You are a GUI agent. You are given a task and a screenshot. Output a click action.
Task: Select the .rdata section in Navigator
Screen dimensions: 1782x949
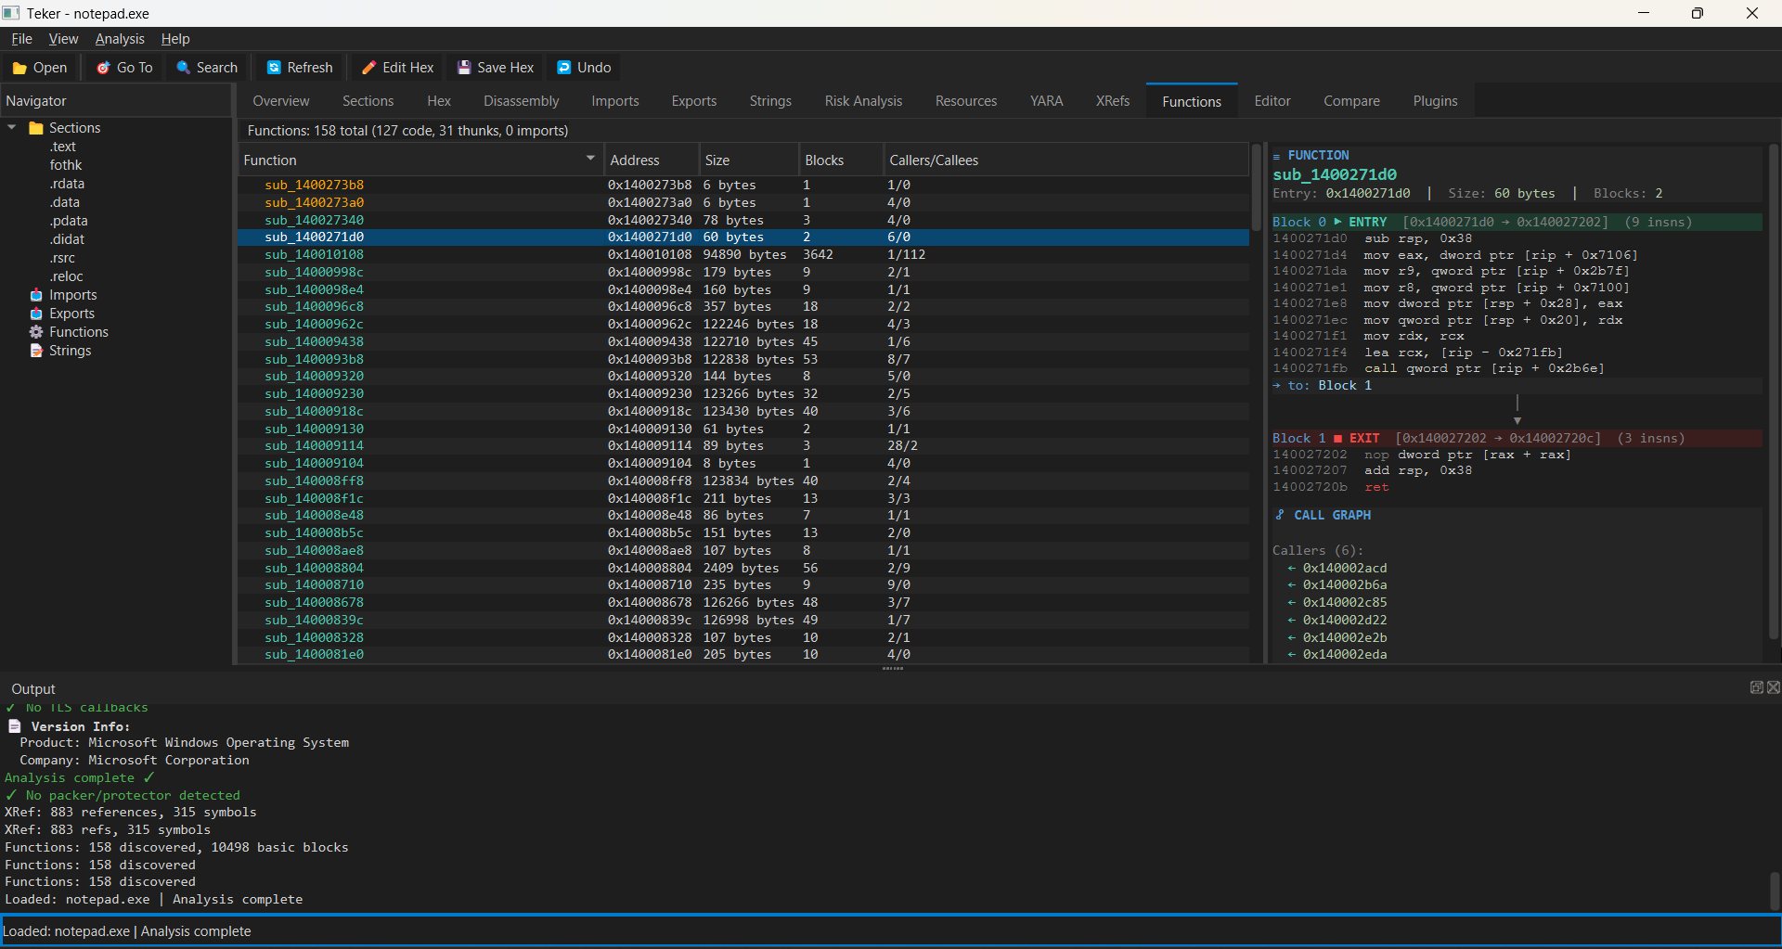(67, 184)
